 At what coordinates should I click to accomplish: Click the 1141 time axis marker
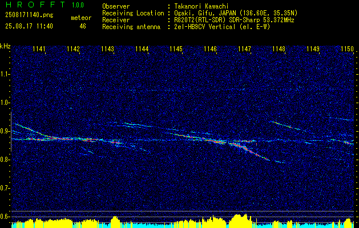39,49
